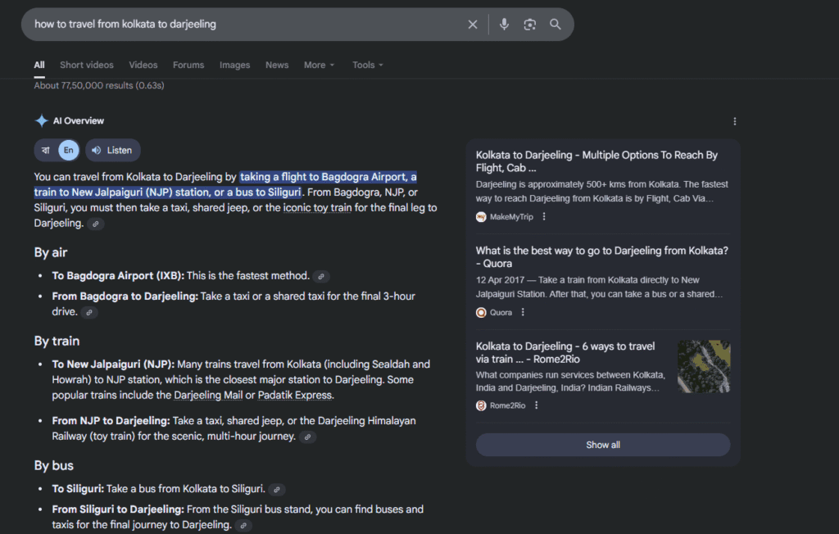The height and width of the screenshot is (534, 839).
Task: Open three-dot menu next to Quora source
Action: coord(523,312)
